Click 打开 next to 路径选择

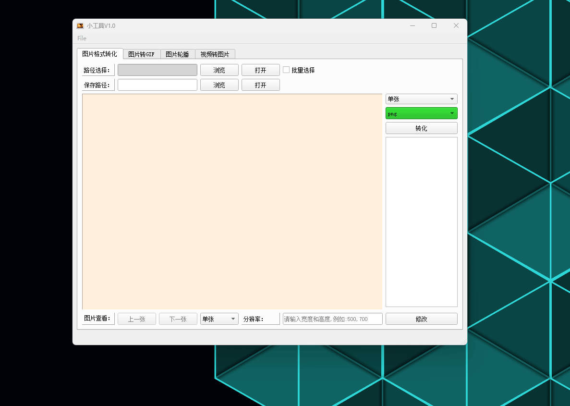[260, 70]
